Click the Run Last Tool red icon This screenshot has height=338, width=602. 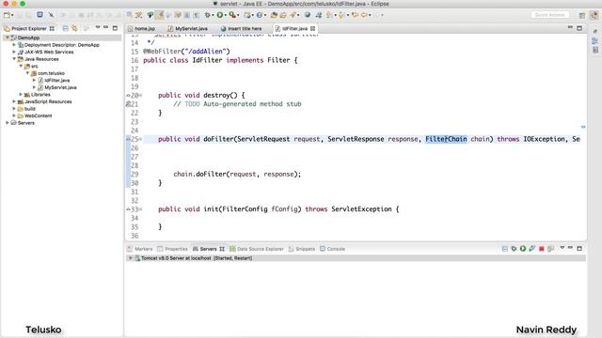(x=232, y=15)
